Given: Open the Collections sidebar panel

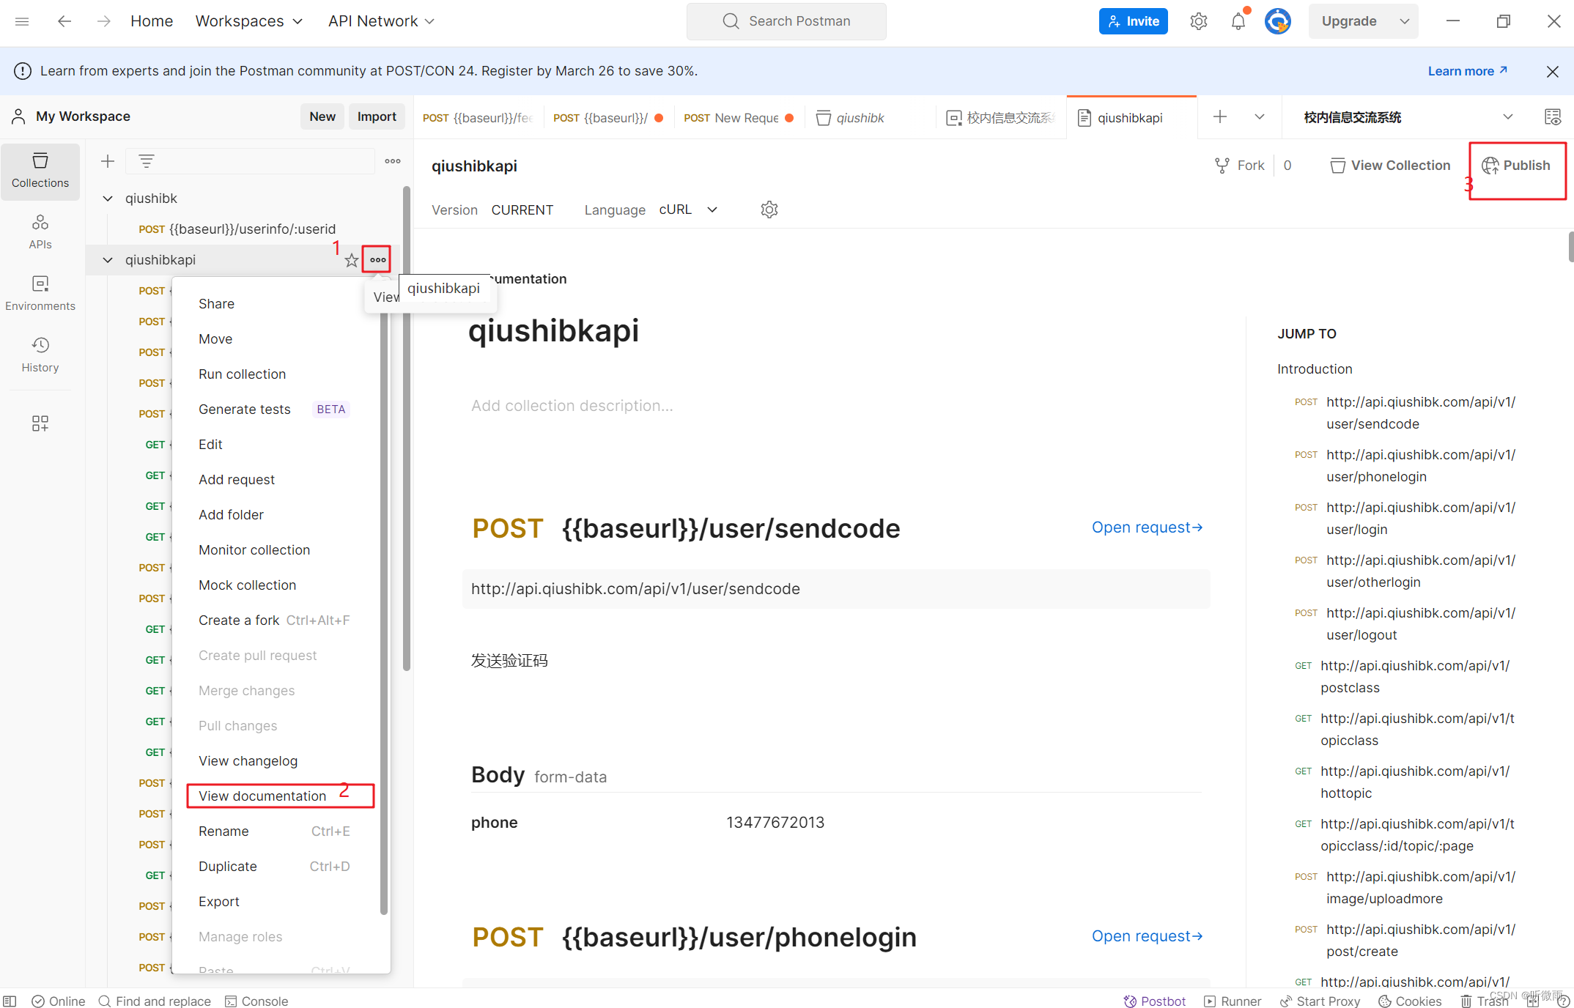Looking at the screenshot, I should (x=40, y=171).
